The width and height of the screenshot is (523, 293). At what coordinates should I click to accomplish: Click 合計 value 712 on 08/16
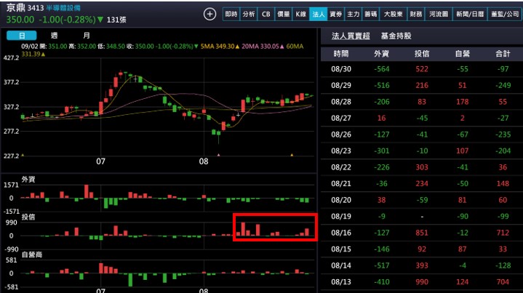click(x=503, y=233)
